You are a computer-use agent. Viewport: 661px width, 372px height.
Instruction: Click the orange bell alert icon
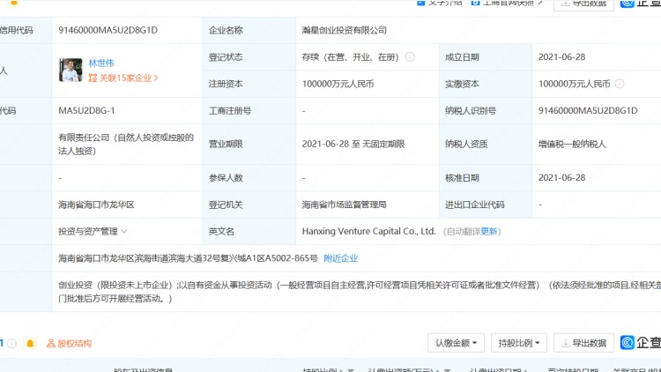(x=30, y=343)
